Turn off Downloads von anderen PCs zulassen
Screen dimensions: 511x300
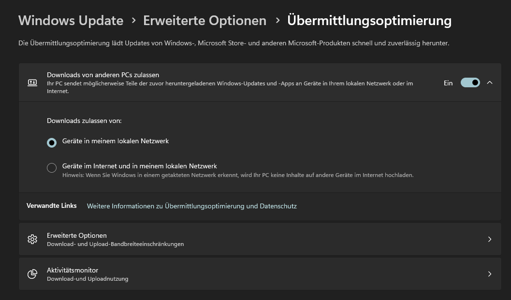(470, 82)
